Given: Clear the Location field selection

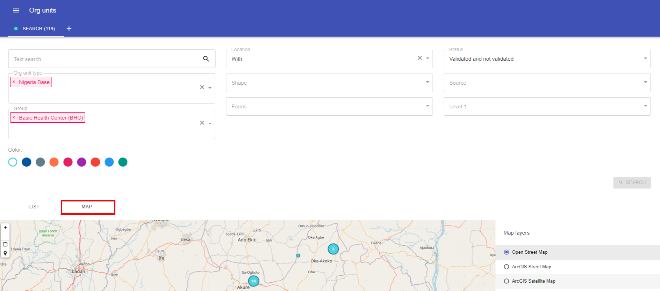Looking at the screenshot, I should tap(419, 58).
